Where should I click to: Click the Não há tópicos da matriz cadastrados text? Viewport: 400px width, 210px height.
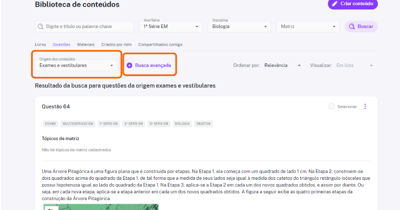(x=76, y=150)
